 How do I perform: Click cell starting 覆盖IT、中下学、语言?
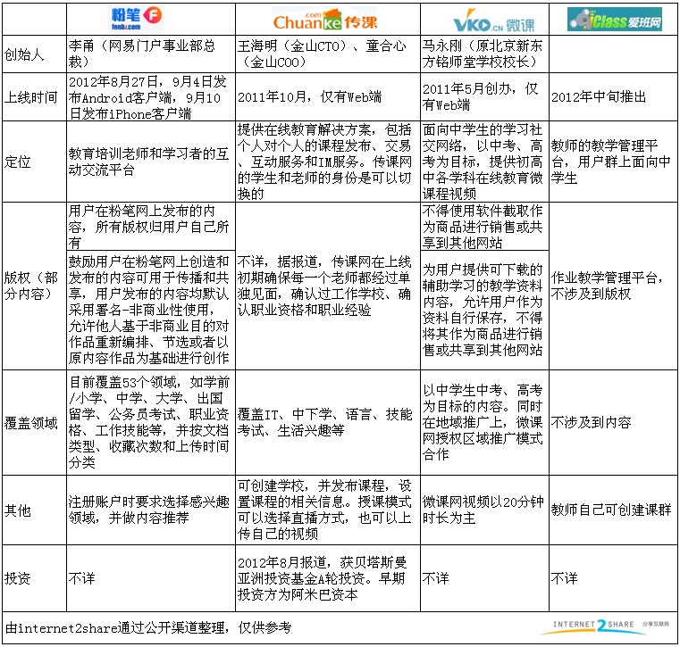(x=328, y=423)
